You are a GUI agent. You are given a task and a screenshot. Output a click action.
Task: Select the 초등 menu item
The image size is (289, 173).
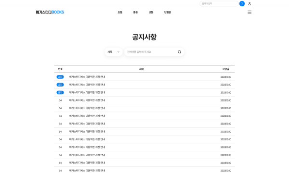click(120, 12)
